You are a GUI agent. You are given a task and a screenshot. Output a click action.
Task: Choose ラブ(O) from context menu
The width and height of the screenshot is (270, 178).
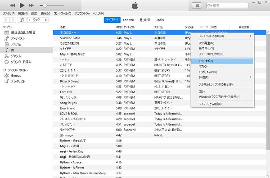pos(222,67)
